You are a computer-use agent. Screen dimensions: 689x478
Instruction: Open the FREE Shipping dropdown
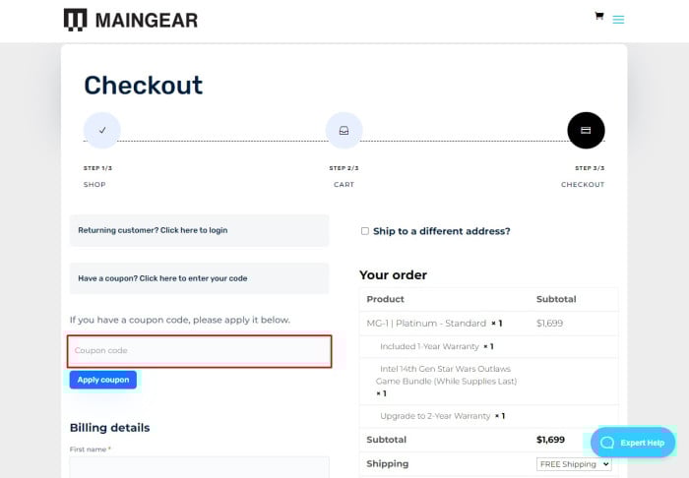coord(574,464)
